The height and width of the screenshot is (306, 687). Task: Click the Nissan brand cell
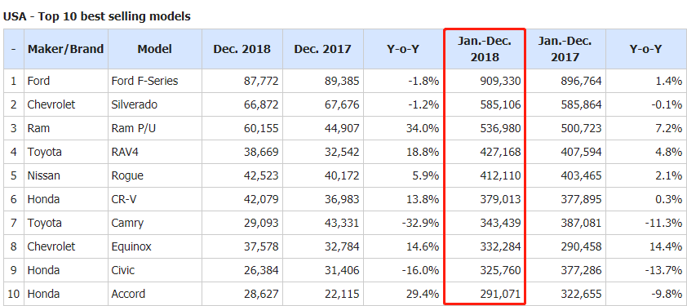[x=66, y=175]
